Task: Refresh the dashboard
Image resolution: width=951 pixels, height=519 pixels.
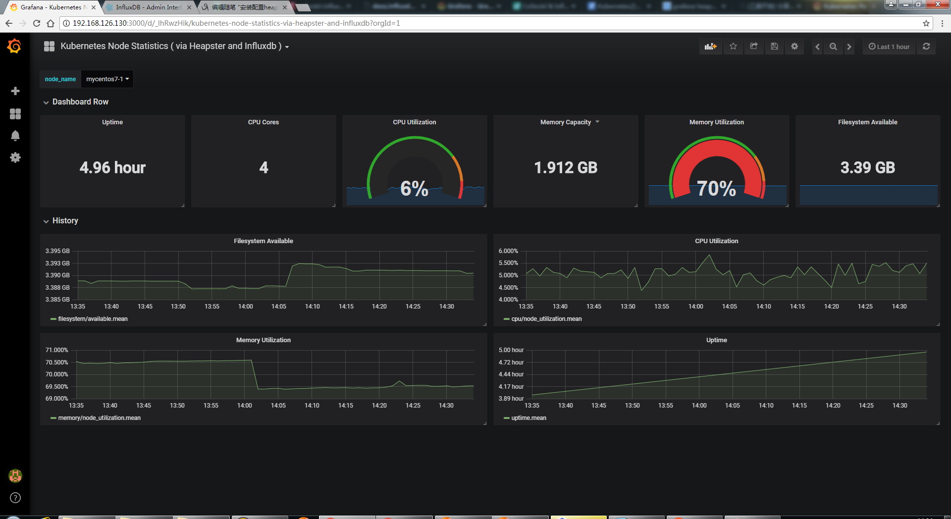Action: coord(926,47)
